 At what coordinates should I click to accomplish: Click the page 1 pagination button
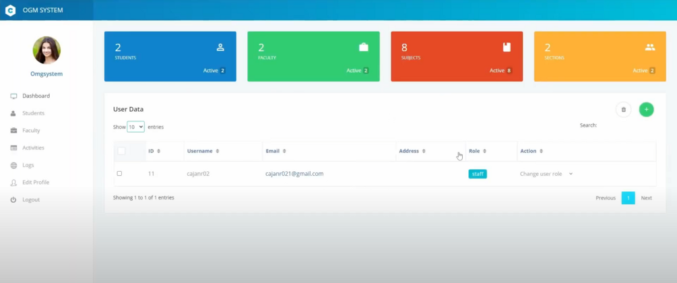click(x=628, y=198)
